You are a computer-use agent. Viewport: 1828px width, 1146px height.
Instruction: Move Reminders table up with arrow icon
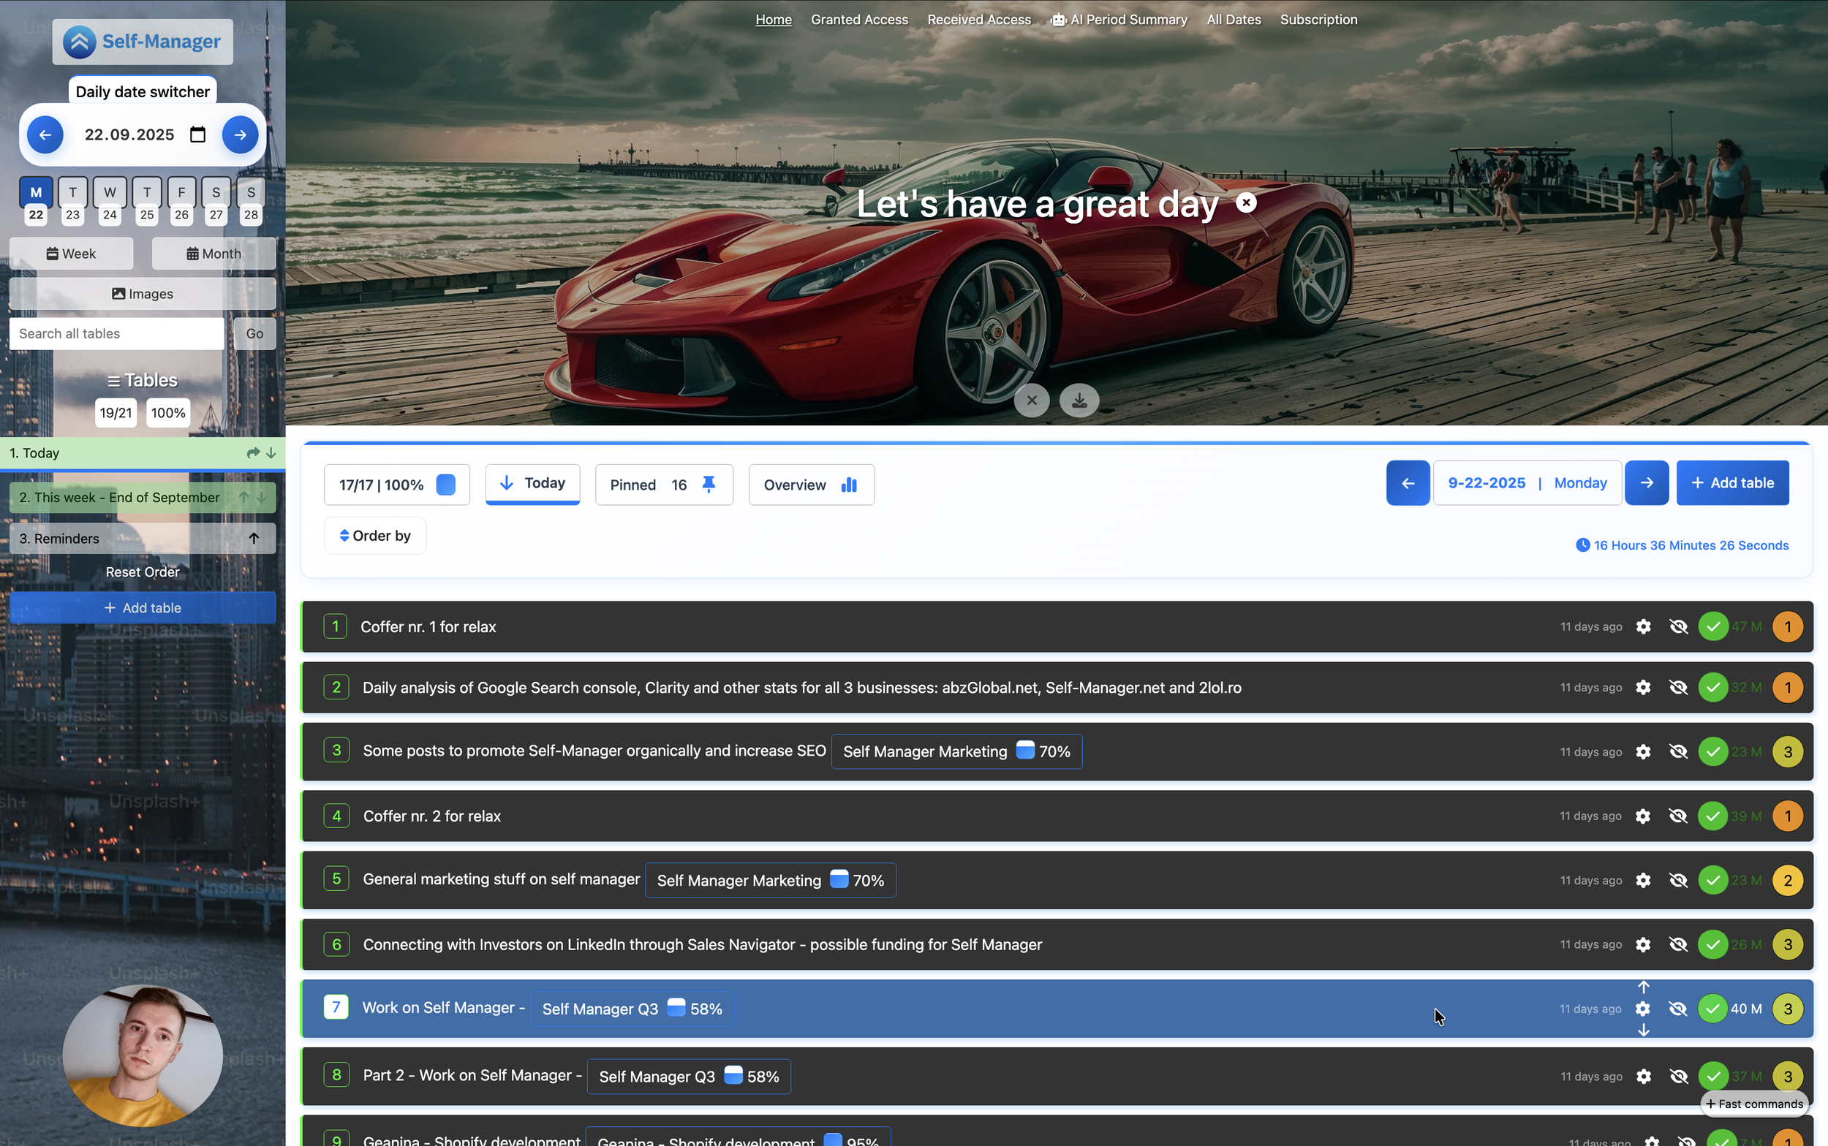(x=254, y=538)
